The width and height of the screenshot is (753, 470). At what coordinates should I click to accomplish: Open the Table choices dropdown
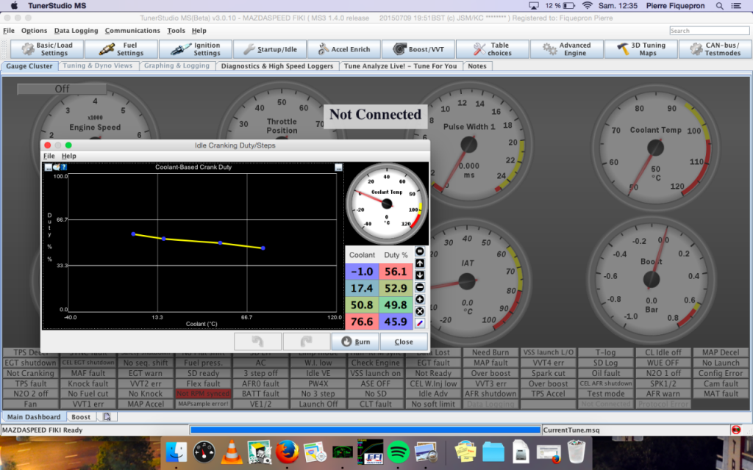(493, 49)
